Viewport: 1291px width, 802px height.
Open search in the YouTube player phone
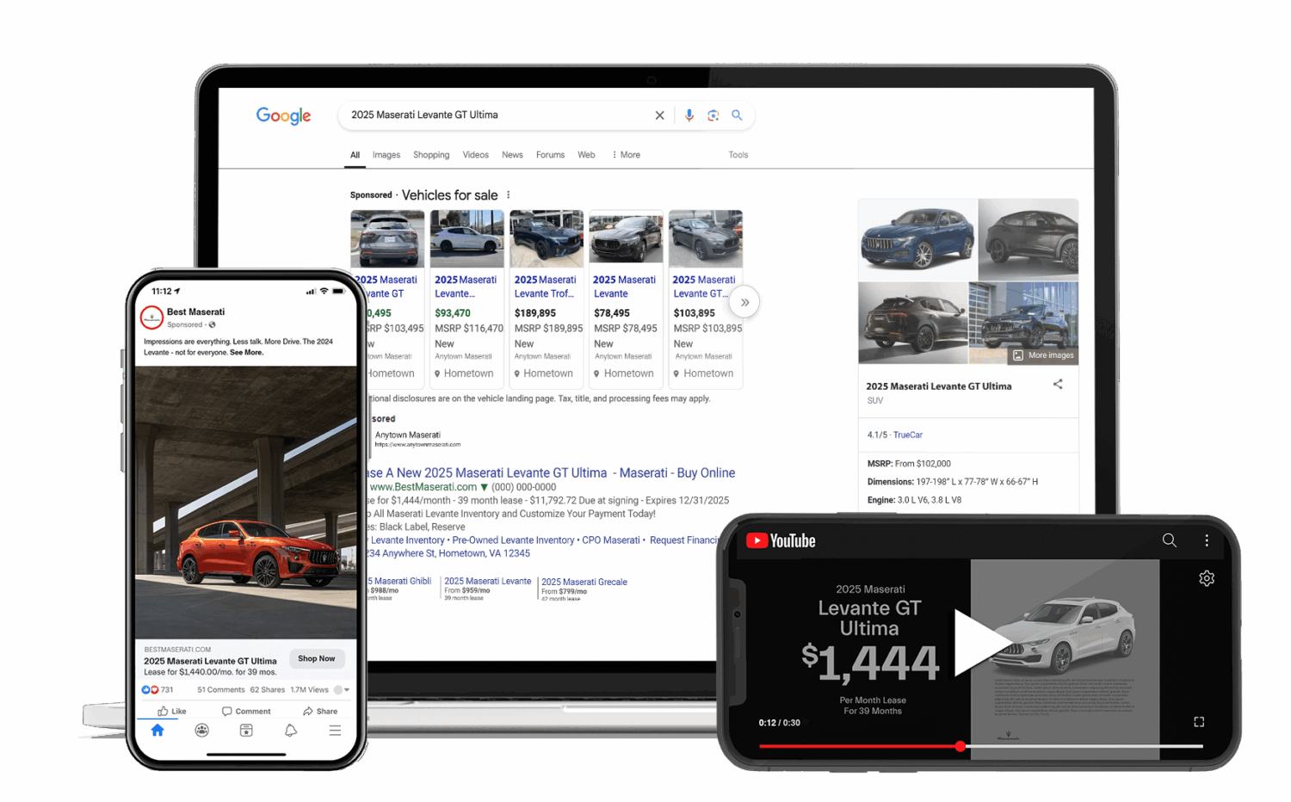[1169, 540]
